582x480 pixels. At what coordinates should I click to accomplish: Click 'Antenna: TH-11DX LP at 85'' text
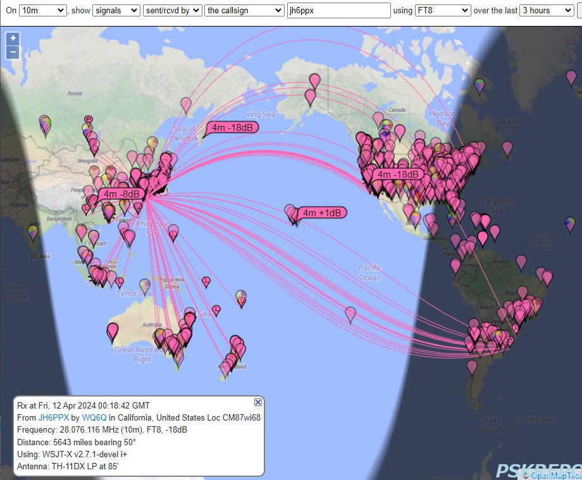[x=68, y=466]
